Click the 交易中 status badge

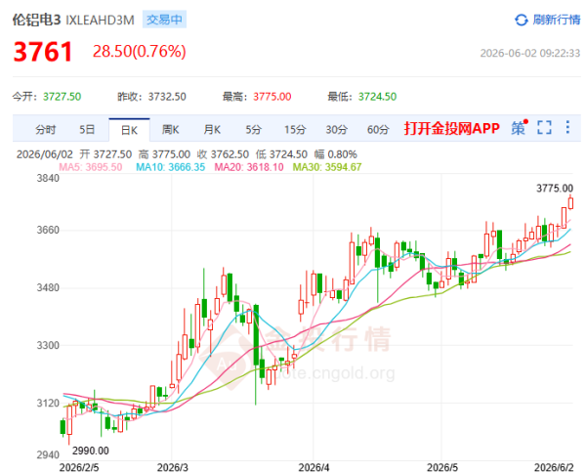pyautogui.click(x=164, y=20)
